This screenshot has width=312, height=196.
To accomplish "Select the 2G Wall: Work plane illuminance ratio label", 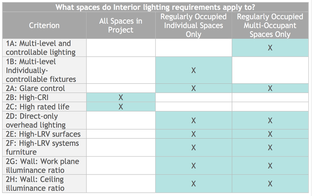I will point(42,166).
